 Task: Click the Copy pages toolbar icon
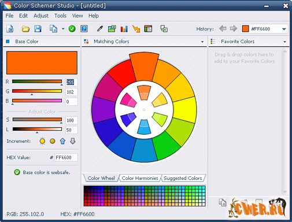pos(53,29)
